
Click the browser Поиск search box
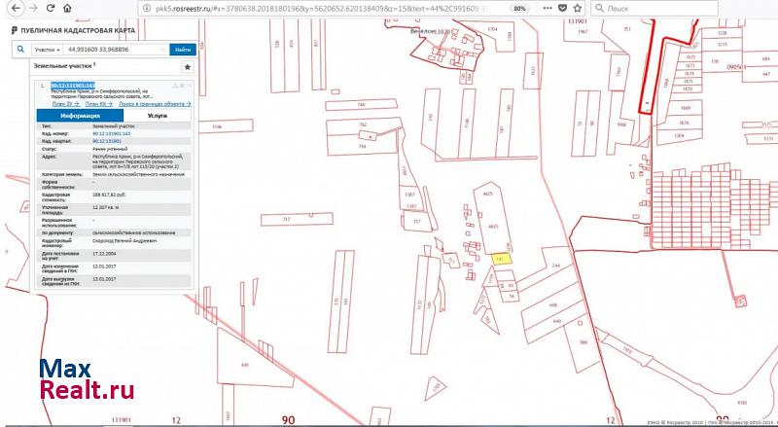681,8
